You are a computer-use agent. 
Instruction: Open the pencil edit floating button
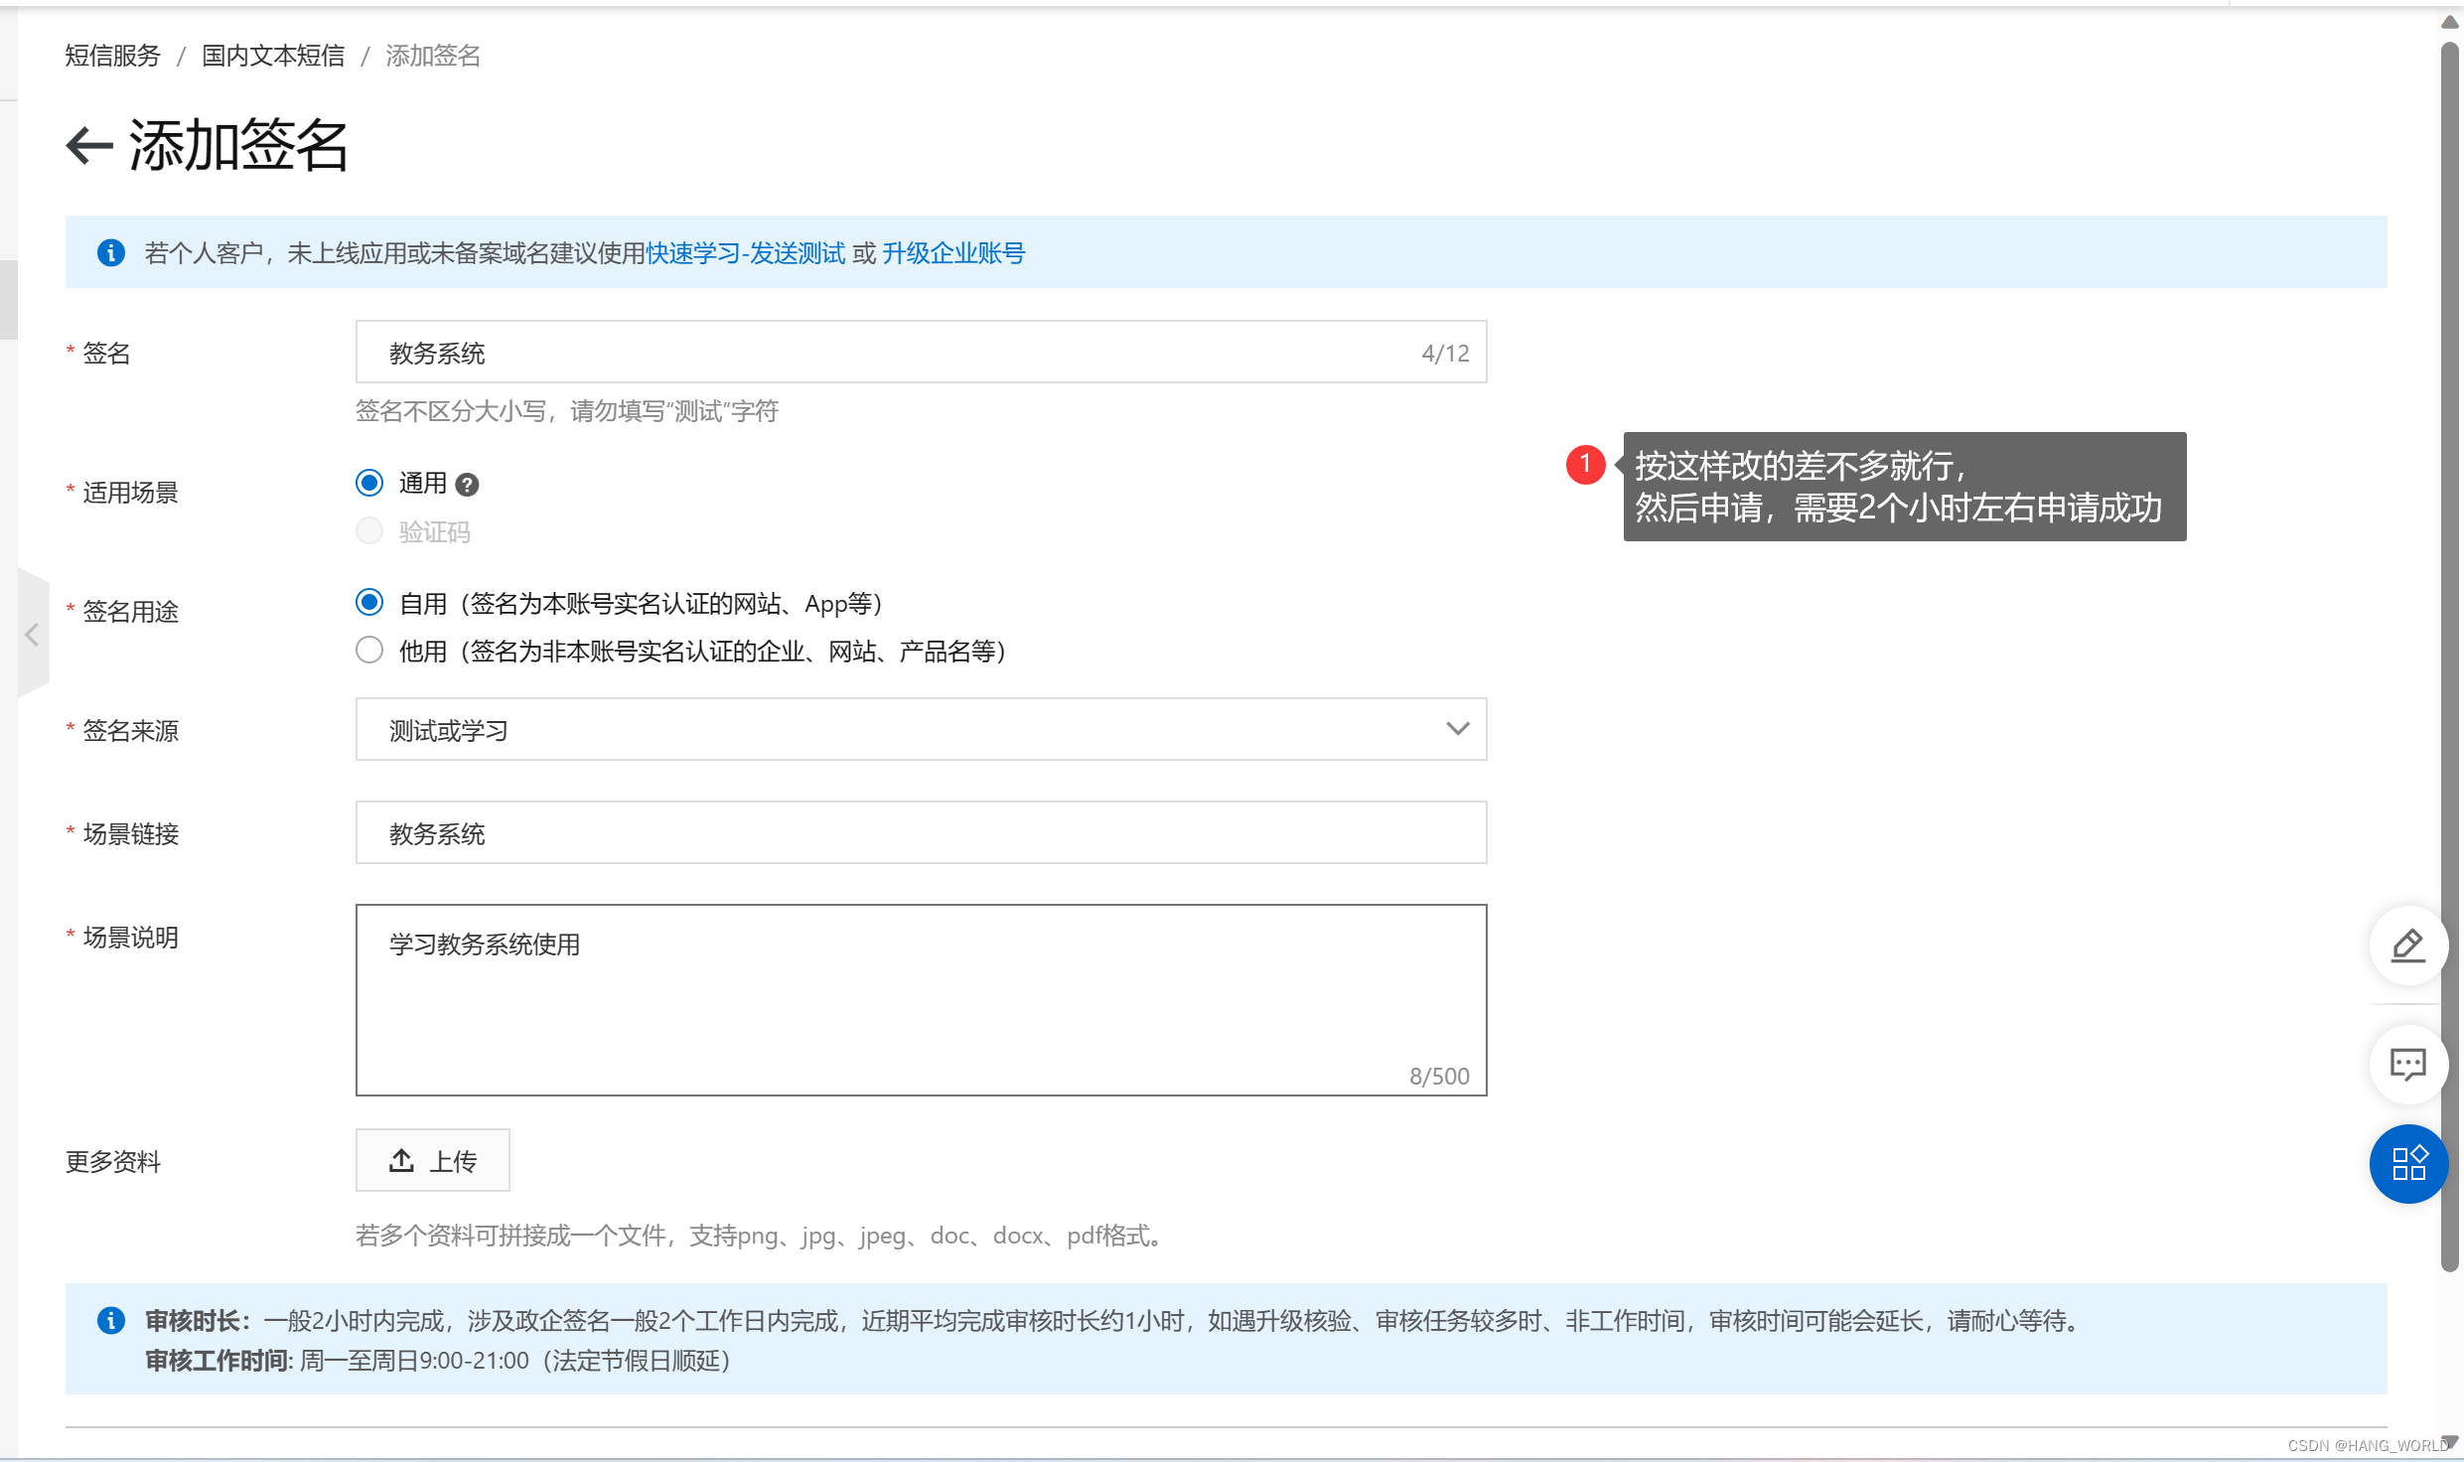click(2407, 946)
